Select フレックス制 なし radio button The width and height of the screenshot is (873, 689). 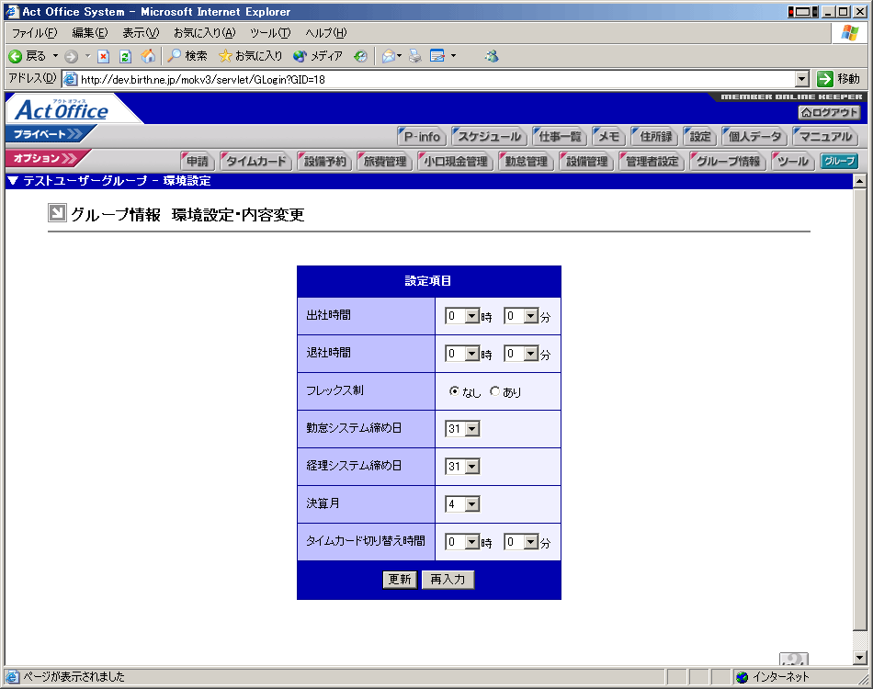pyautogui.click(x=454, y=391)
